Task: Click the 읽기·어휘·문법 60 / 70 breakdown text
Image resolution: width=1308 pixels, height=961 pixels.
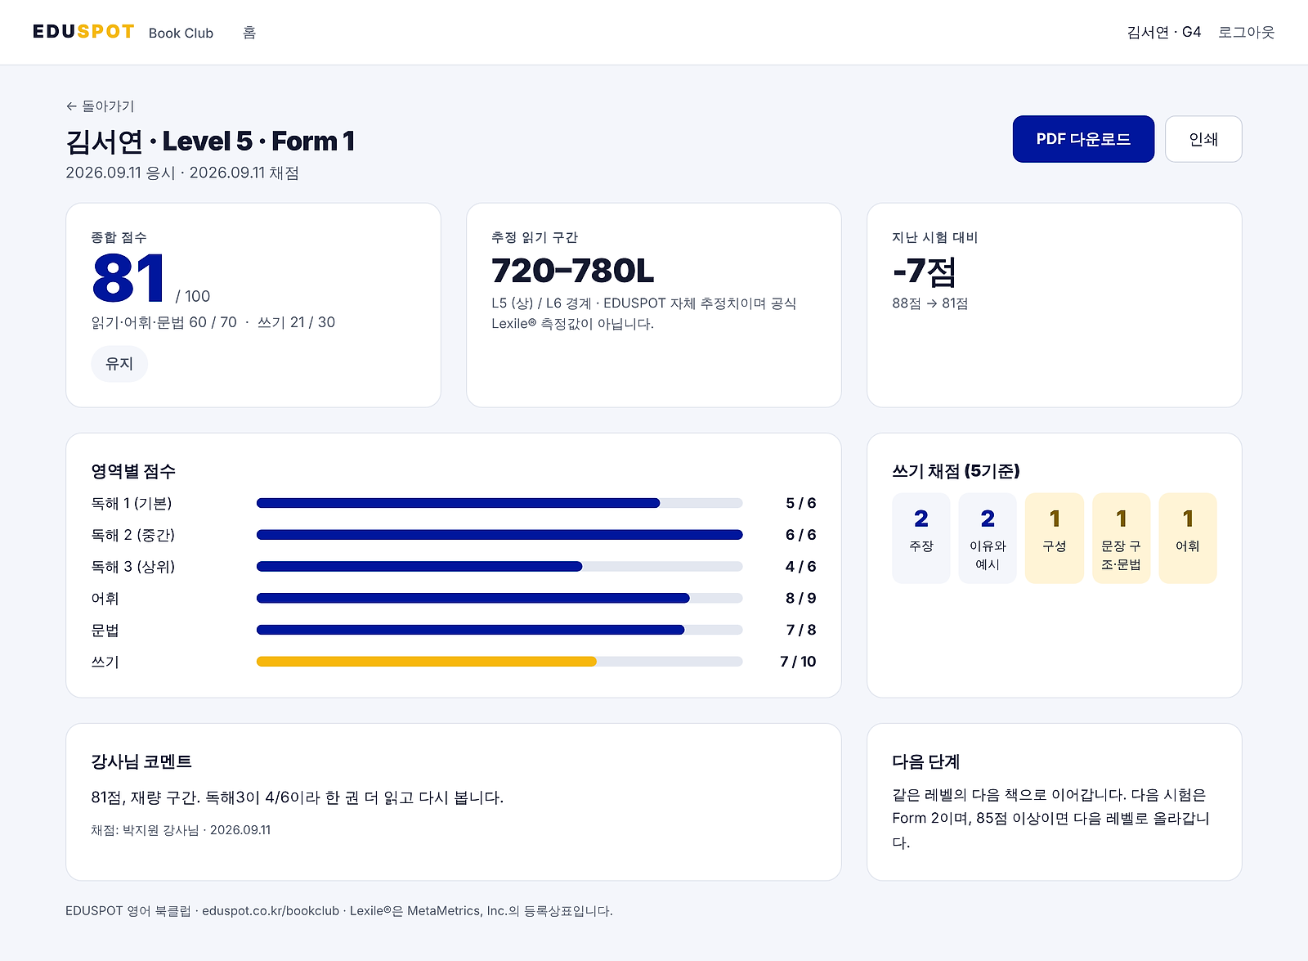Action: tap(164, 322)
